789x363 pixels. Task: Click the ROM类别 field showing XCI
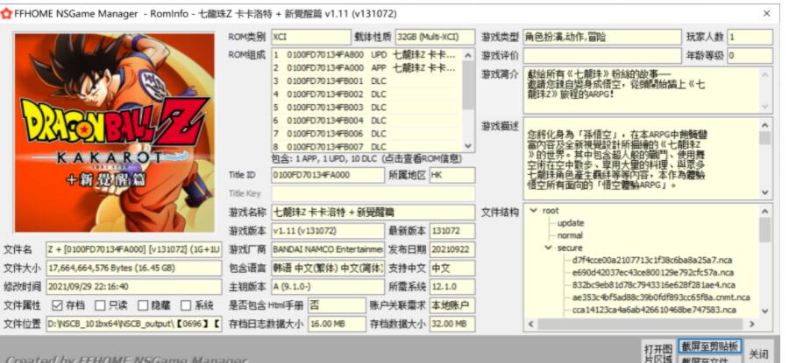pyautogui.click(x=311, y=37)
